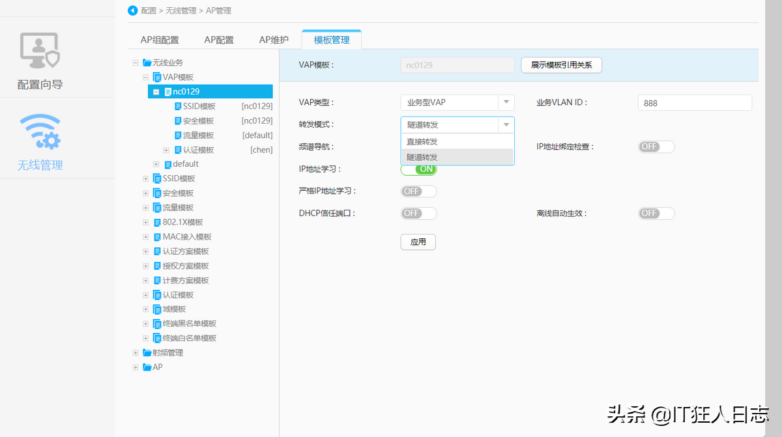
Task: Click the 展示模板引用关系 button
Action: [x=561, y=65]
